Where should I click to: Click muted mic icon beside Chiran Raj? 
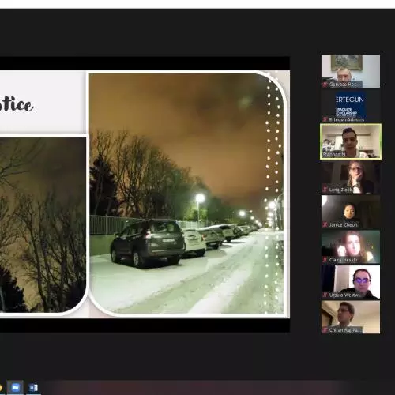325,330
